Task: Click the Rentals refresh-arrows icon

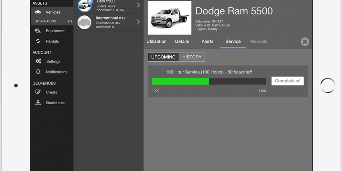Action: click(38, 41)
